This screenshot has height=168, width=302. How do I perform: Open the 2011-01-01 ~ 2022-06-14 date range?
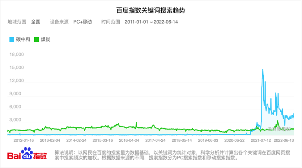[151, 22]
